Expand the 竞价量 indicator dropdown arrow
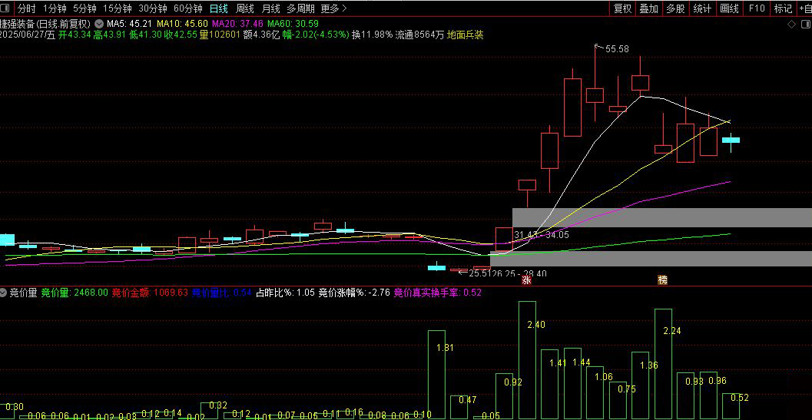This screenshot has width=812, height=420. click(x=4, y=293)
